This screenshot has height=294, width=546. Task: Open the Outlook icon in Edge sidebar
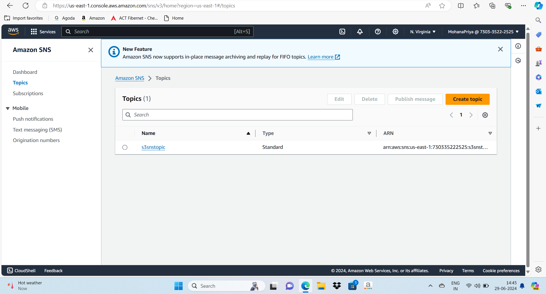(x=538, y=91)
